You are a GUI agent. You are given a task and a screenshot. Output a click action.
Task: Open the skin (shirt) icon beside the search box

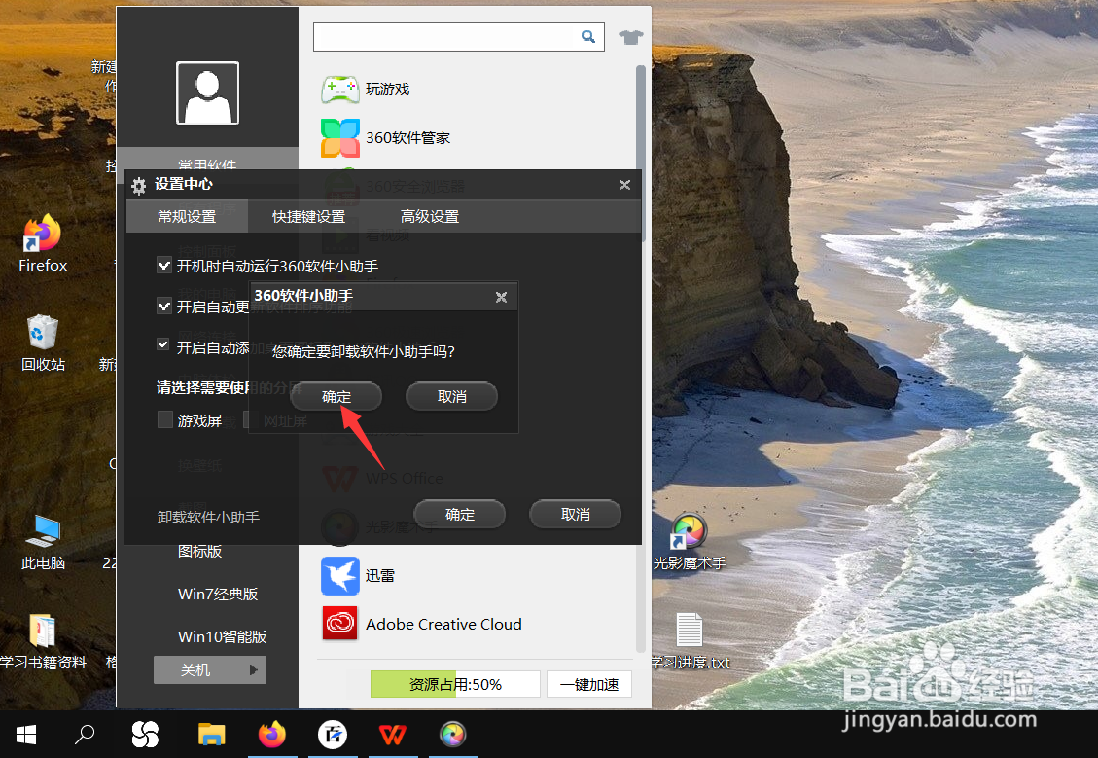[x=630, y=37]
